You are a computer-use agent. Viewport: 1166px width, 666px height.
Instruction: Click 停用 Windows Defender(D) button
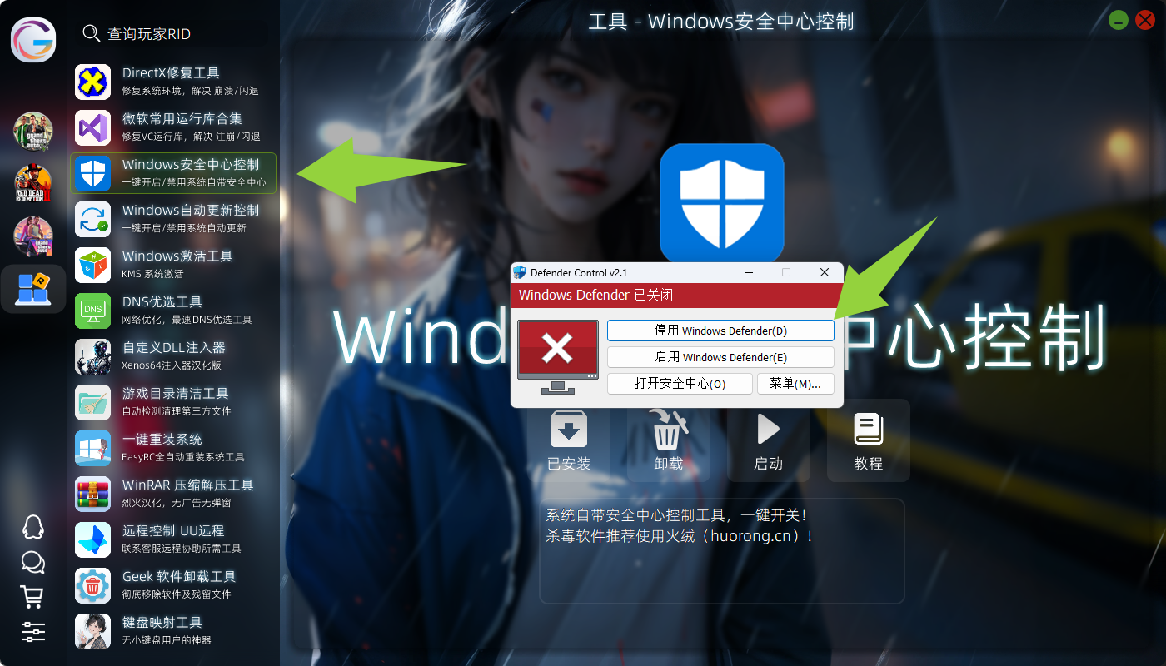click(x=720, y=331)
